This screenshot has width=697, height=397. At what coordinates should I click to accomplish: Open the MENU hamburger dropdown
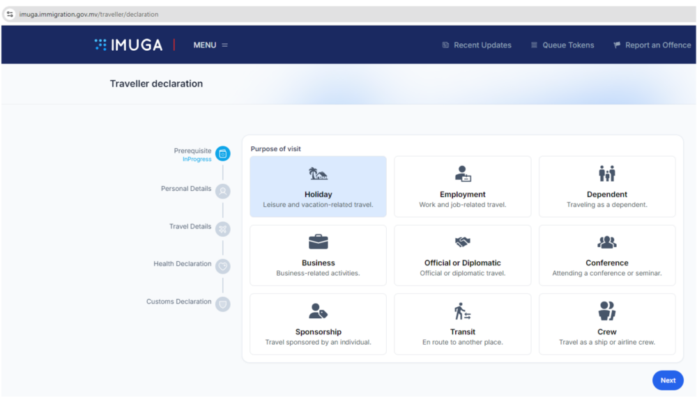click(x=210, y=45)
